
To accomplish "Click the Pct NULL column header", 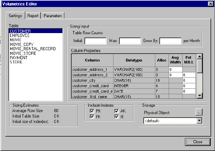I will click(x=189, y=60).
